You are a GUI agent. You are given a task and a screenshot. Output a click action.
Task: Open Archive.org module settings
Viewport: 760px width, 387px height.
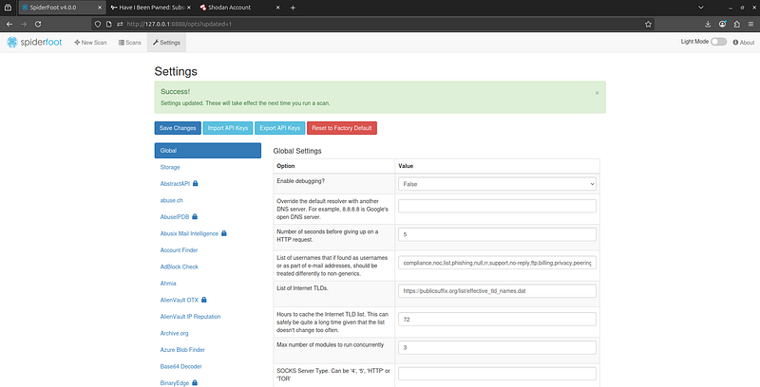[x=175, y=333]
